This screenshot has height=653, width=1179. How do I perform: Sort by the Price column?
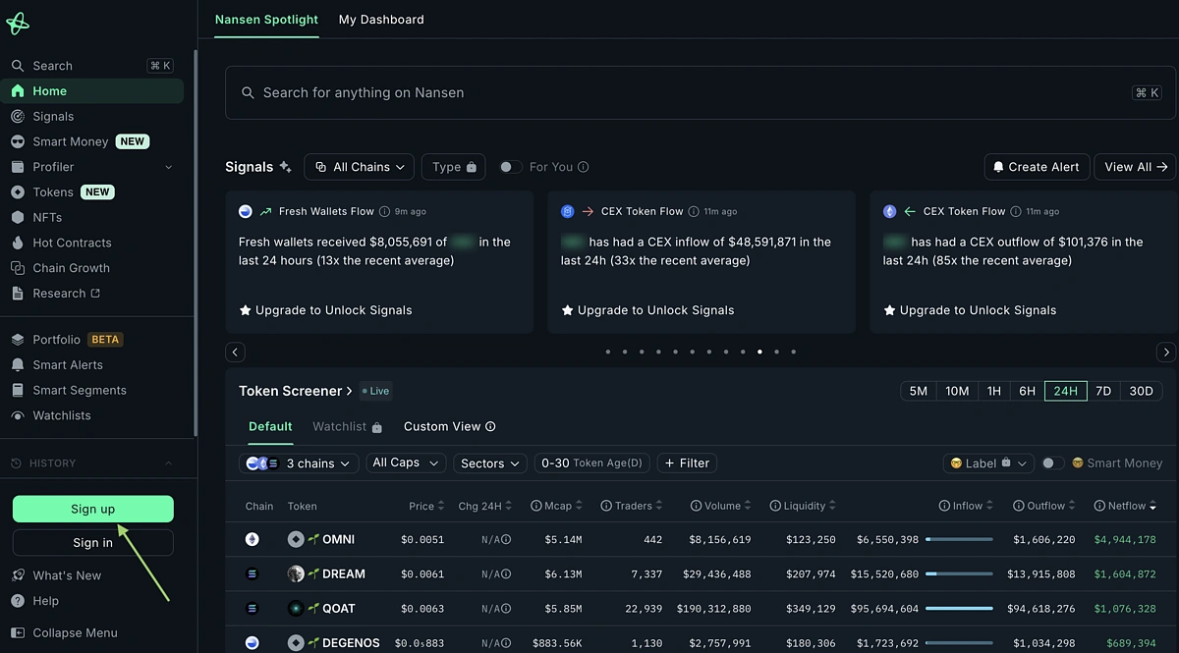(427, 506)
